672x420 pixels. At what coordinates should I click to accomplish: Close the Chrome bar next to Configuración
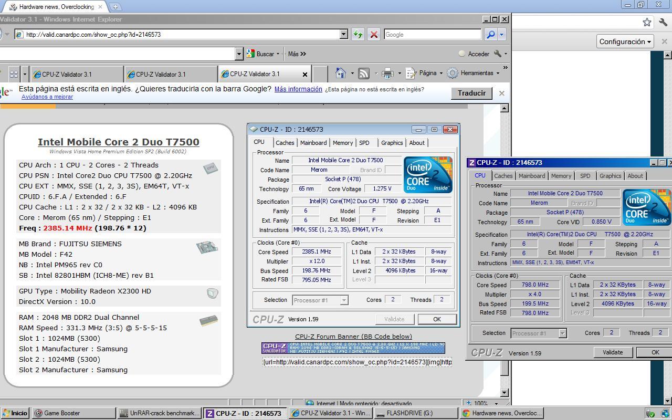(664, 41)
